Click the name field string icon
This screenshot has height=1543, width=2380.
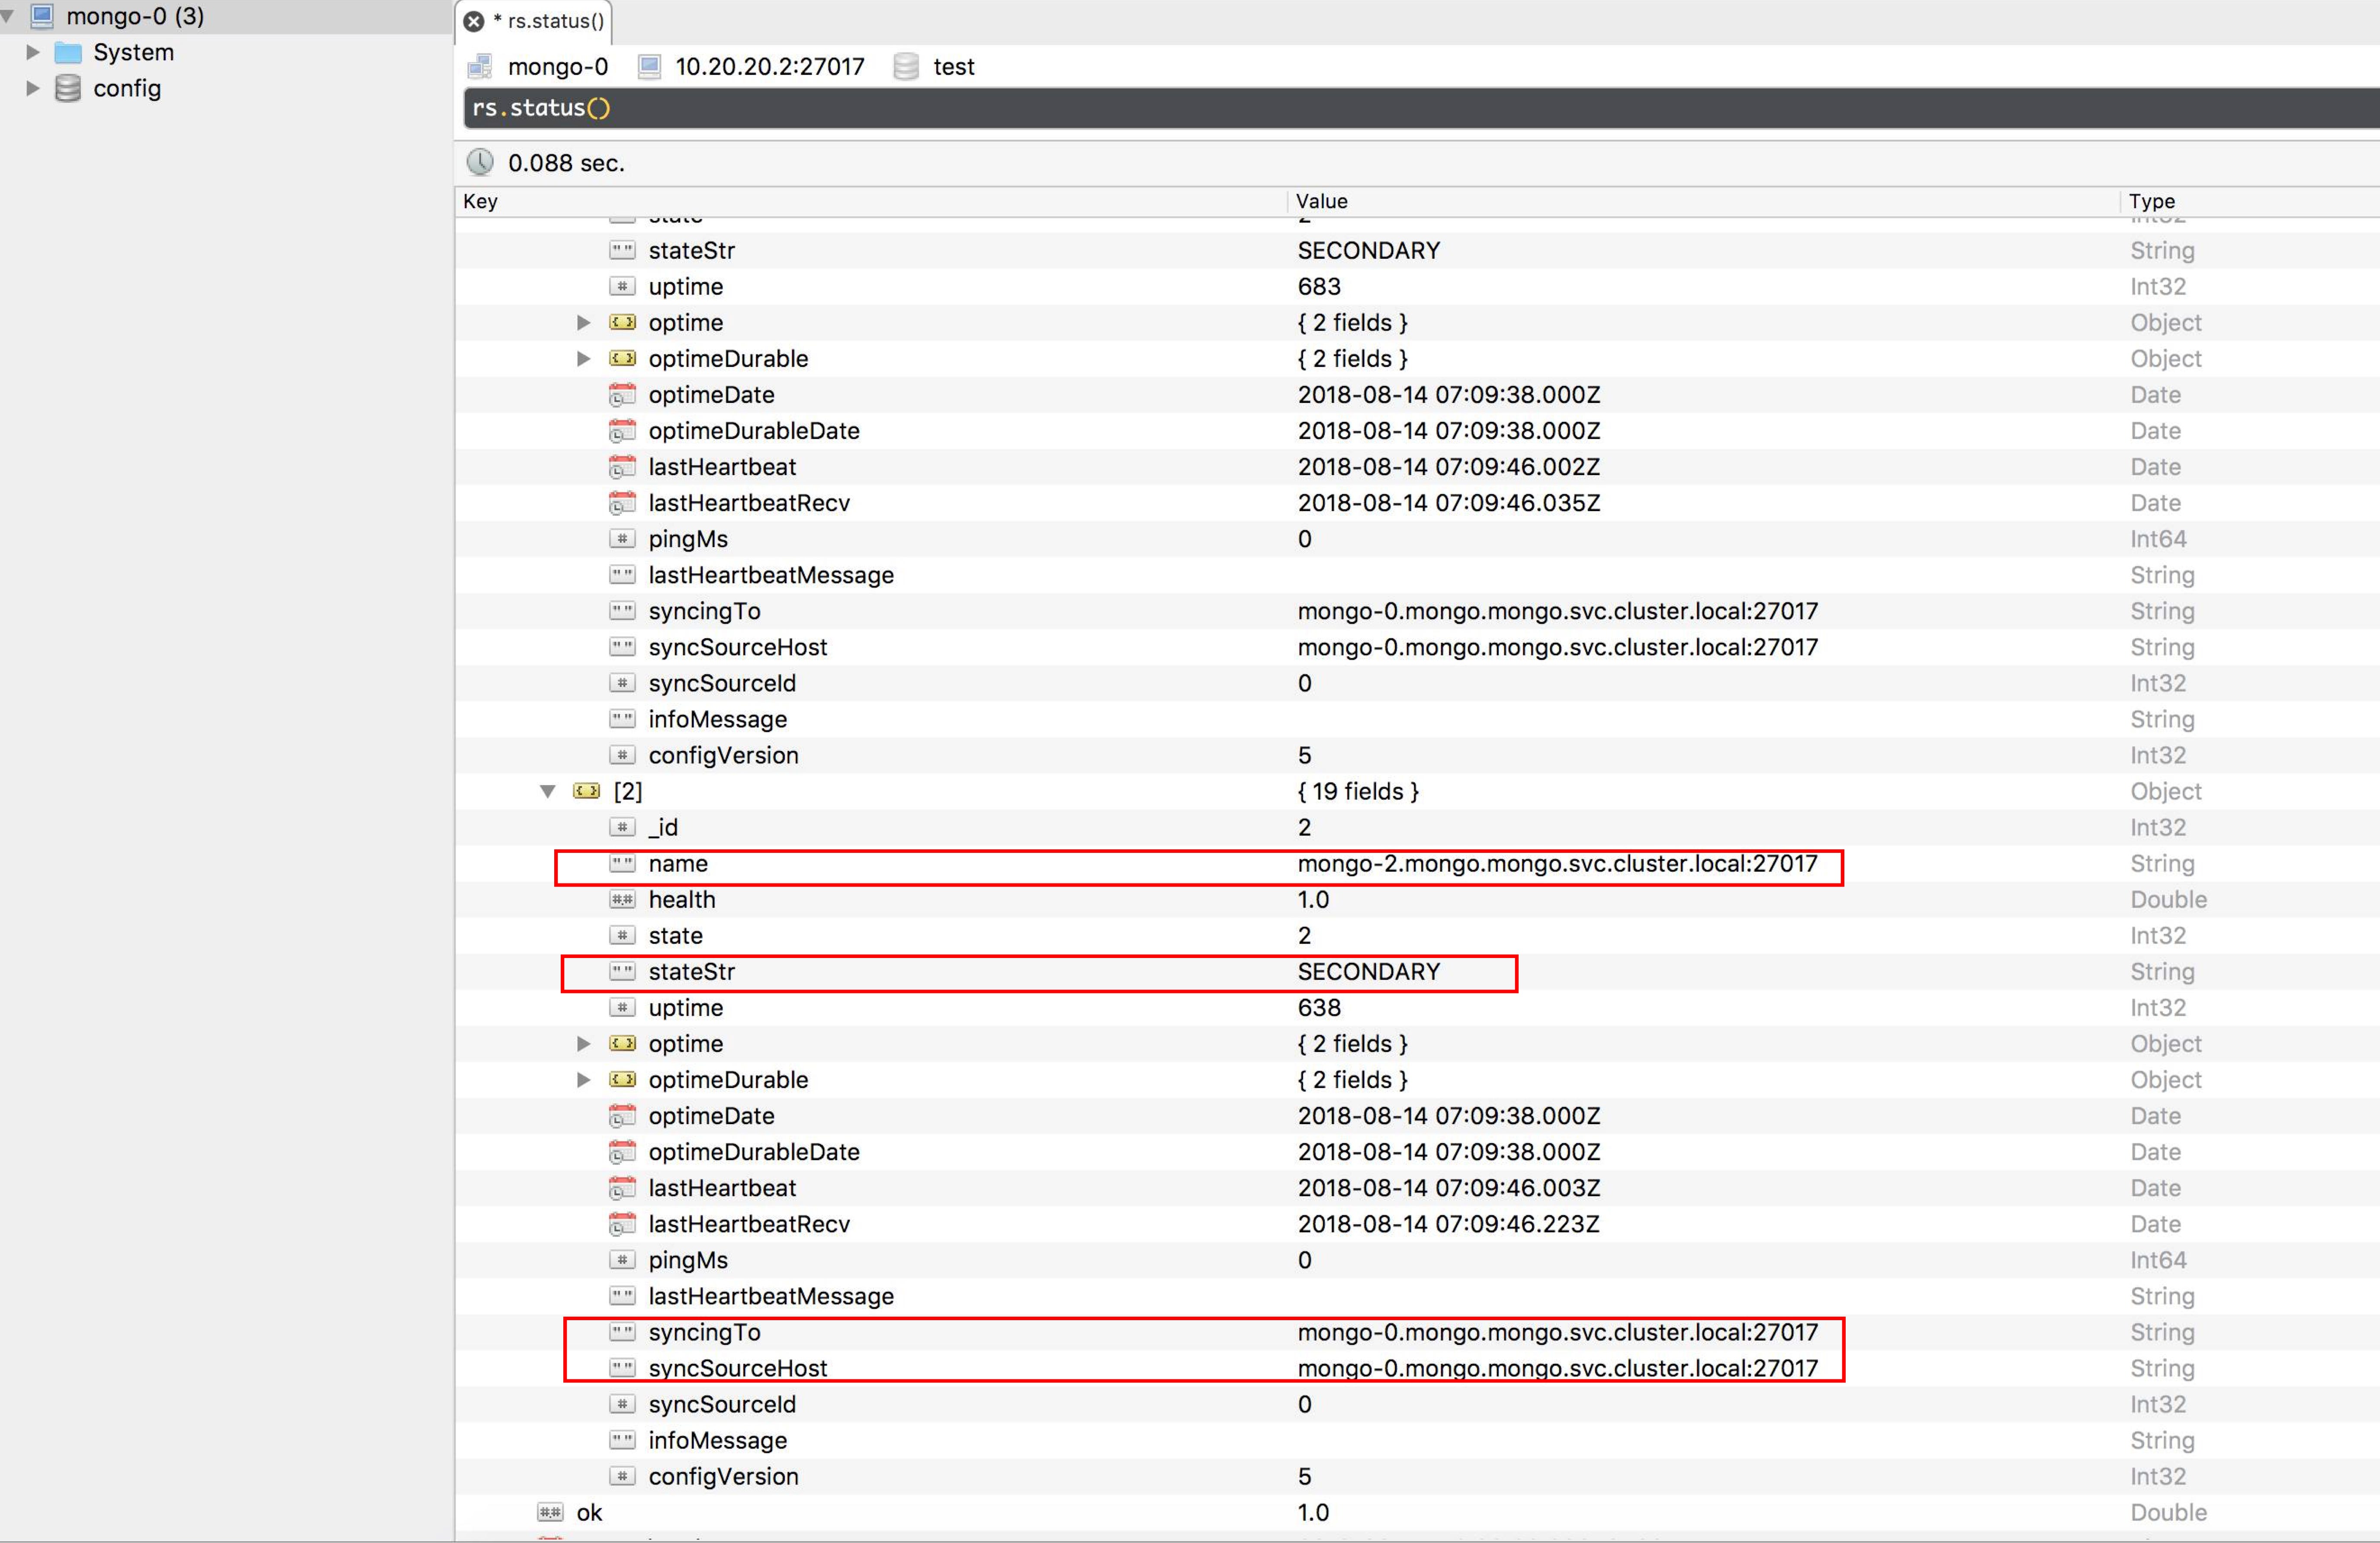[x=622, y=863]
